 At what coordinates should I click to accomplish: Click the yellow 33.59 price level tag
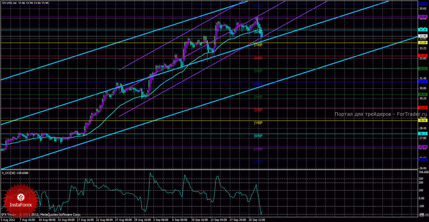423,43
